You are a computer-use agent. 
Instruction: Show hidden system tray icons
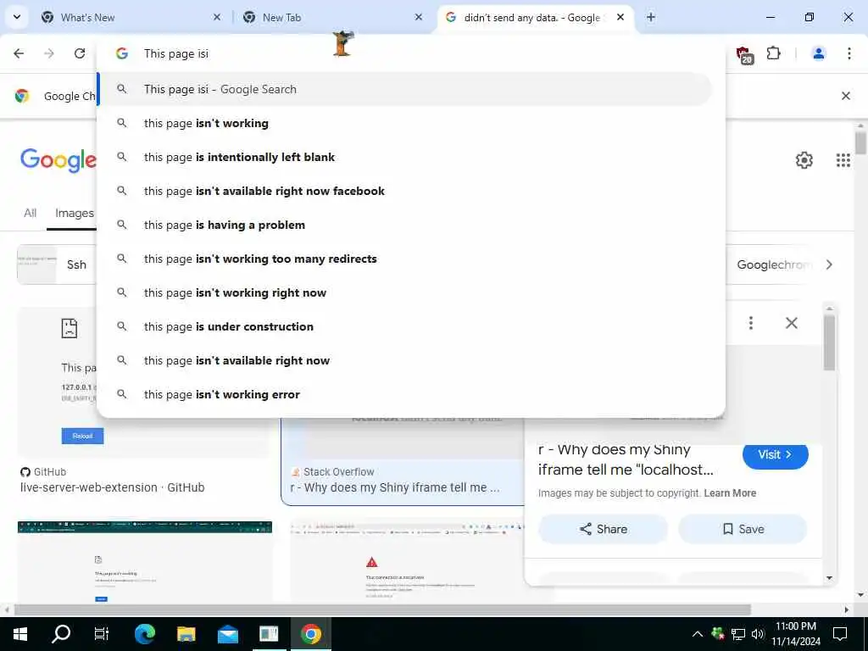point(698,634)
